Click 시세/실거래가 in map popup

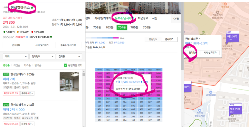coord(210,53)
